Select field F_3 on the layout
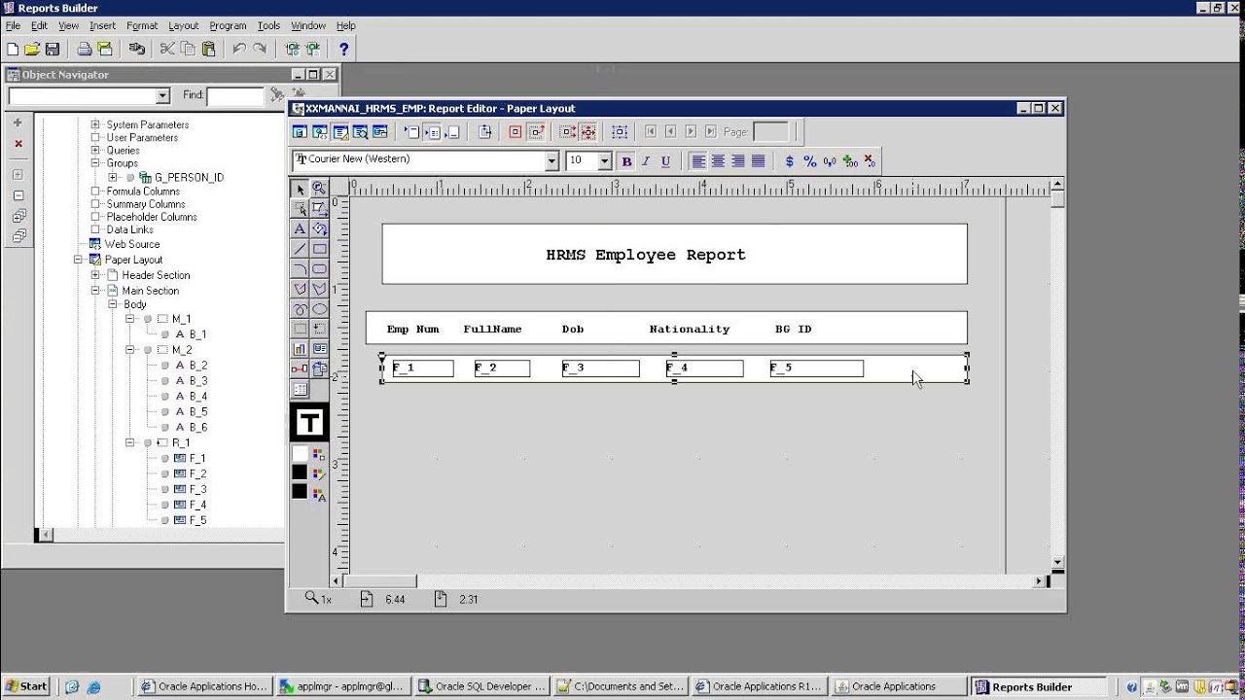The height and width of the screenshot is (700, 1245). (600, 368)
